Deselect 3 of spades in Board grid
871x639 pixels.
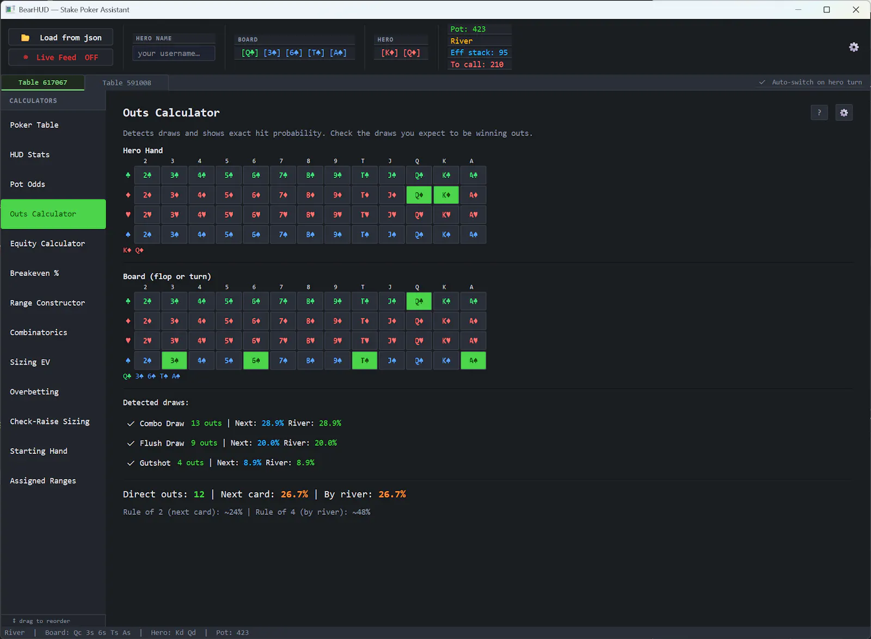pos(174,360)
